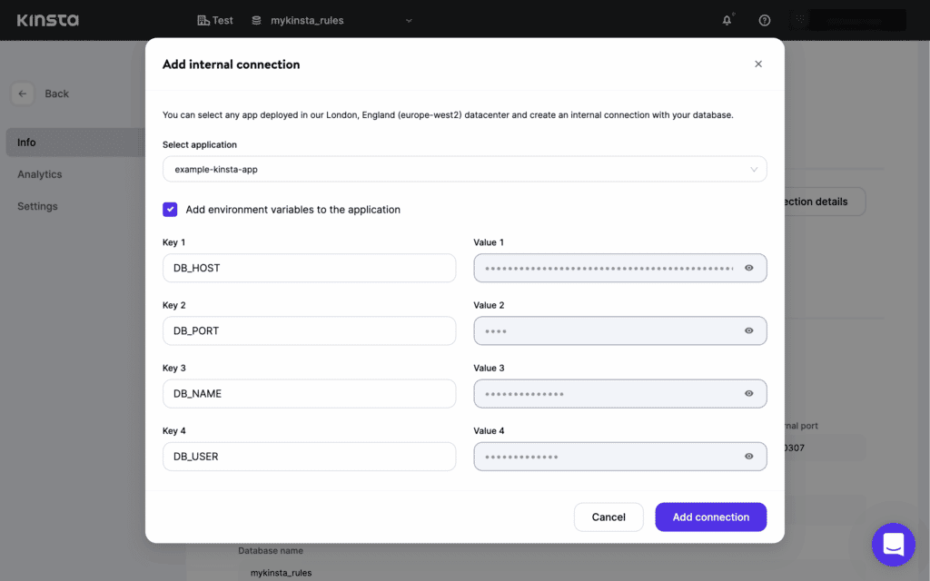This screenshot has height=581, width=930.
Task: Open the Settings section
Action: pyautogui.click(x=36, y=206)
